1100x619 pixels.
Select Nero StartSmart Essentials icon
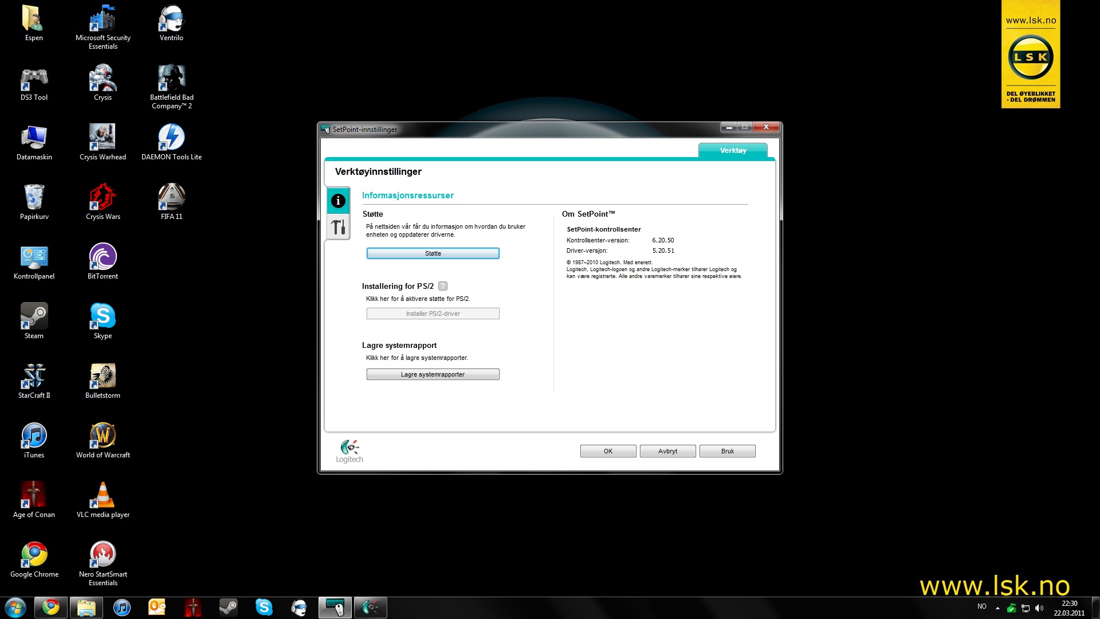[103, 564]
